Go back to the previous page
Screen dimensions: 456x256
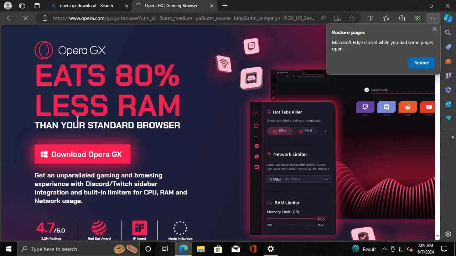10,18
